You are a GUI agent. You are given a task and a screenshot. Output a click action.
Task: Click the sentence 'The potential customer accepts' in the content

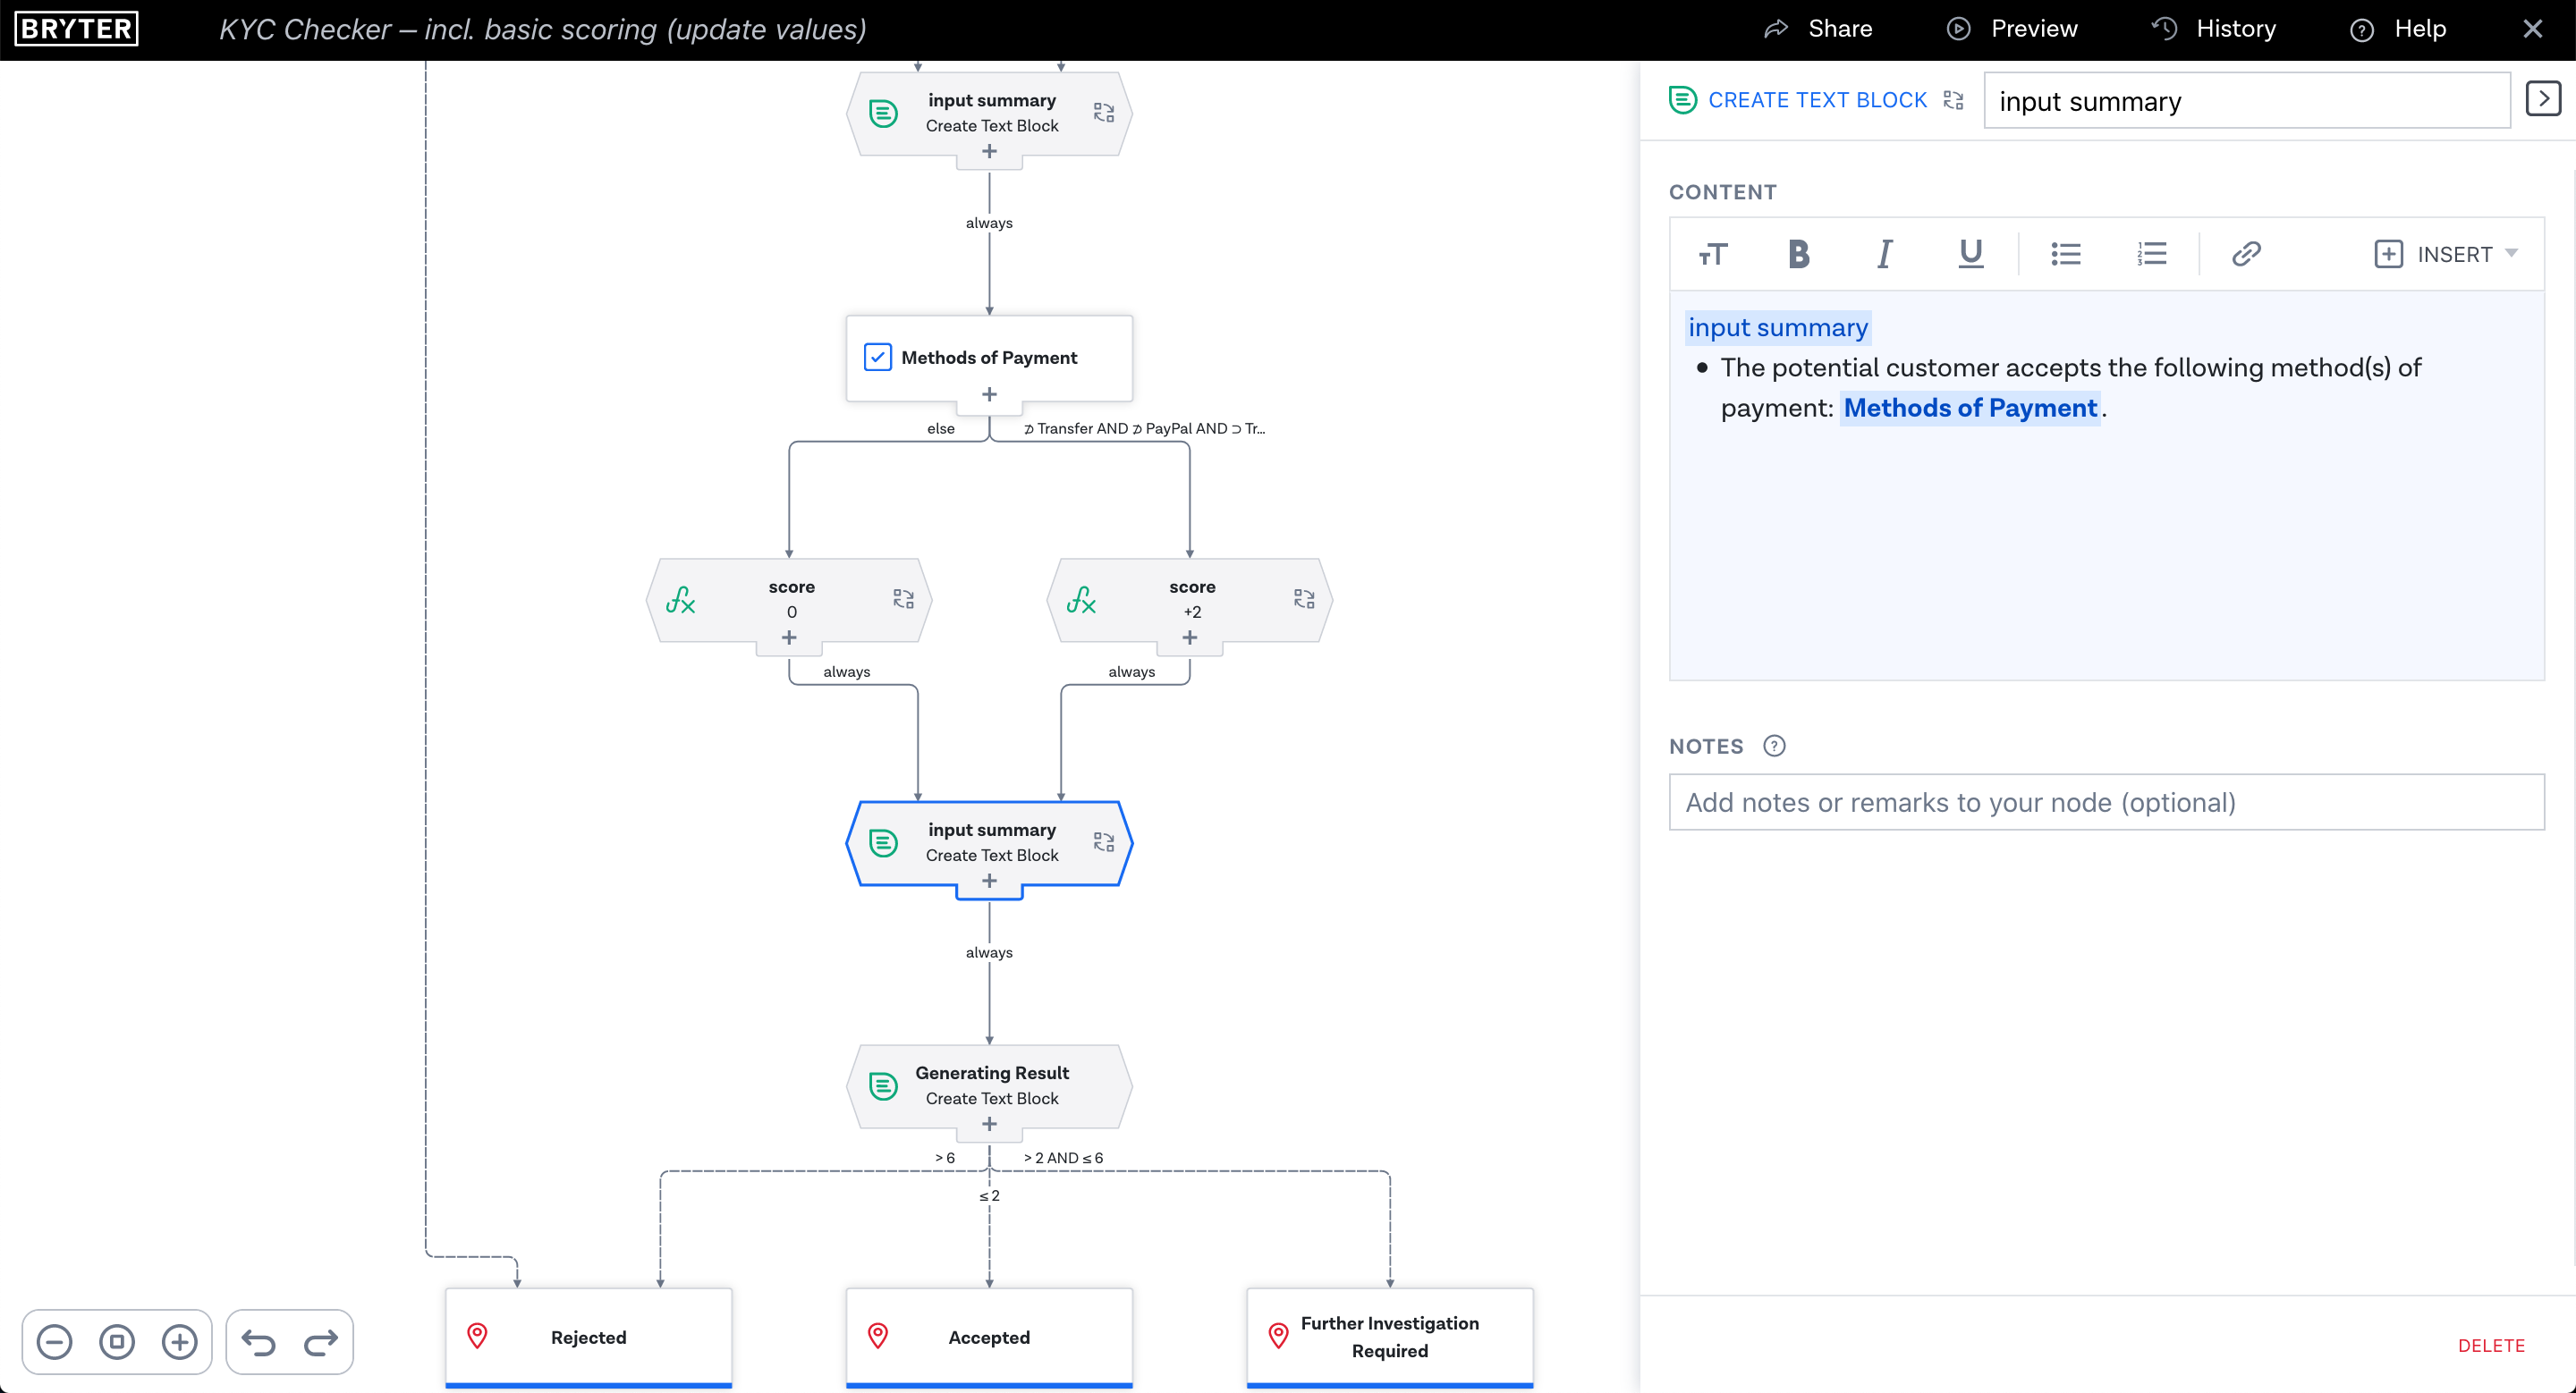[x=1909, y=367]
